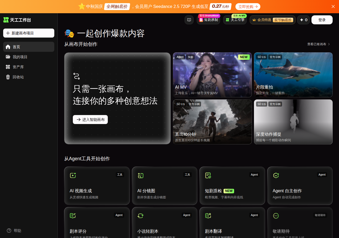This screenshot has width=339, height=238.
Task: Open 天工引擎 in the header
Action: pos(235,20)
